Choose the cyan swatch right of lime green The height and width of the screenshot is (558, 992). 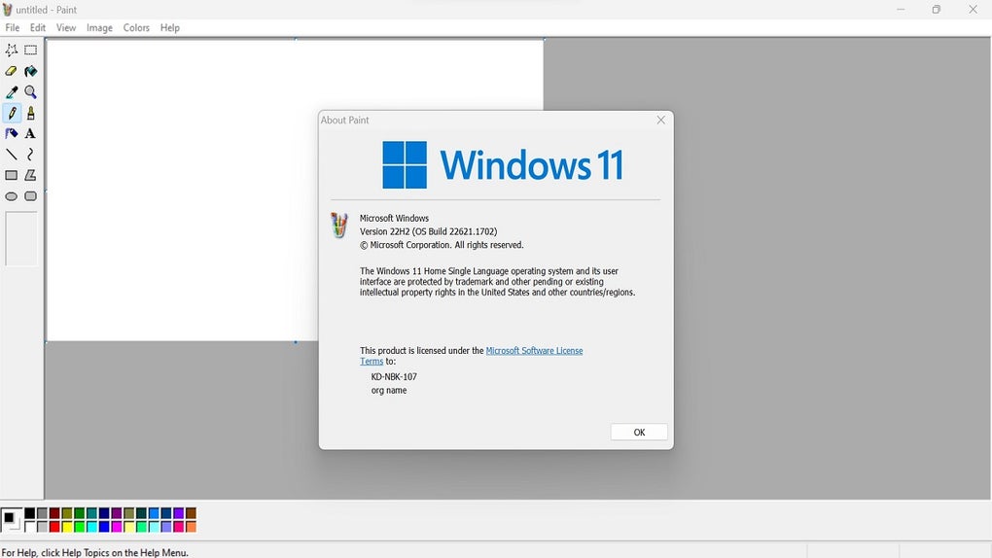[x=91, y=526]
